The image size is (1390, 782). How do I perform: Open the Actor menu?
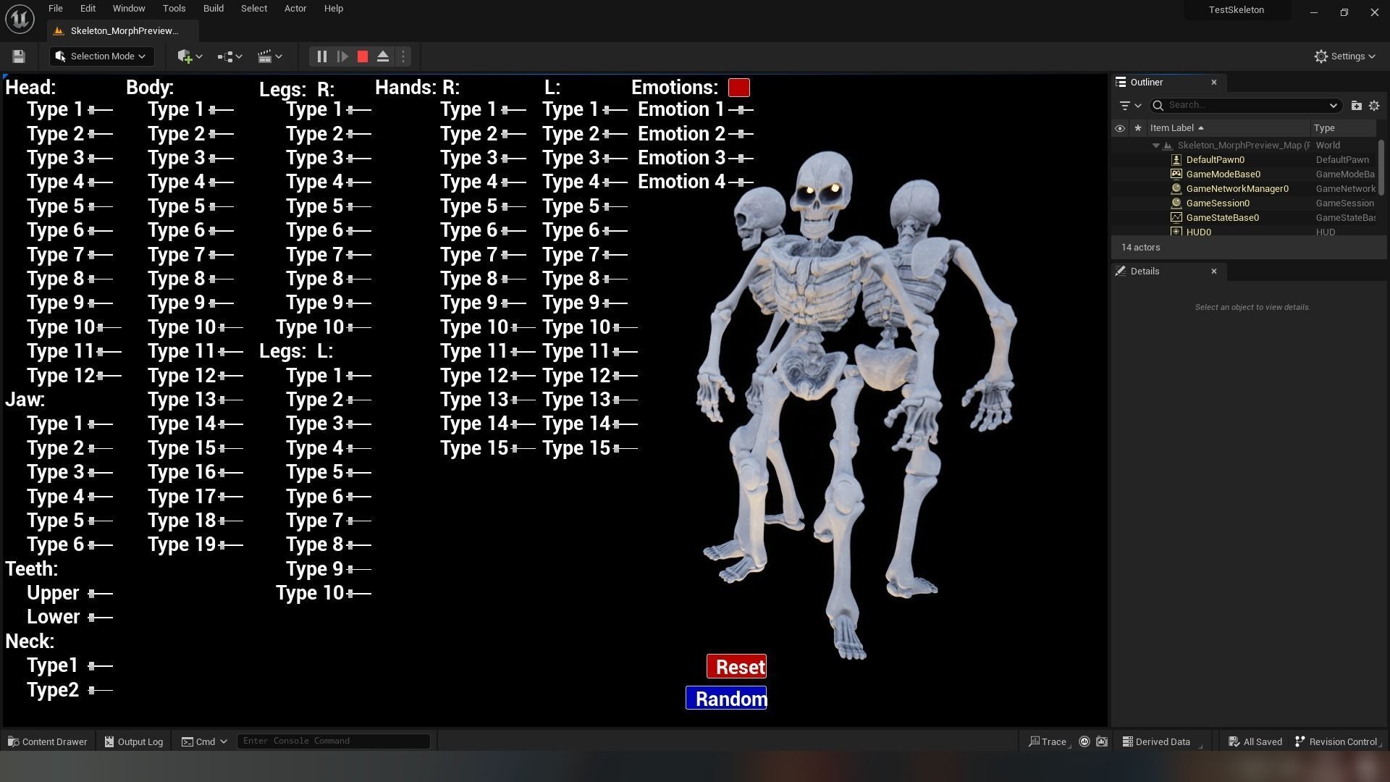click(295, 9)
